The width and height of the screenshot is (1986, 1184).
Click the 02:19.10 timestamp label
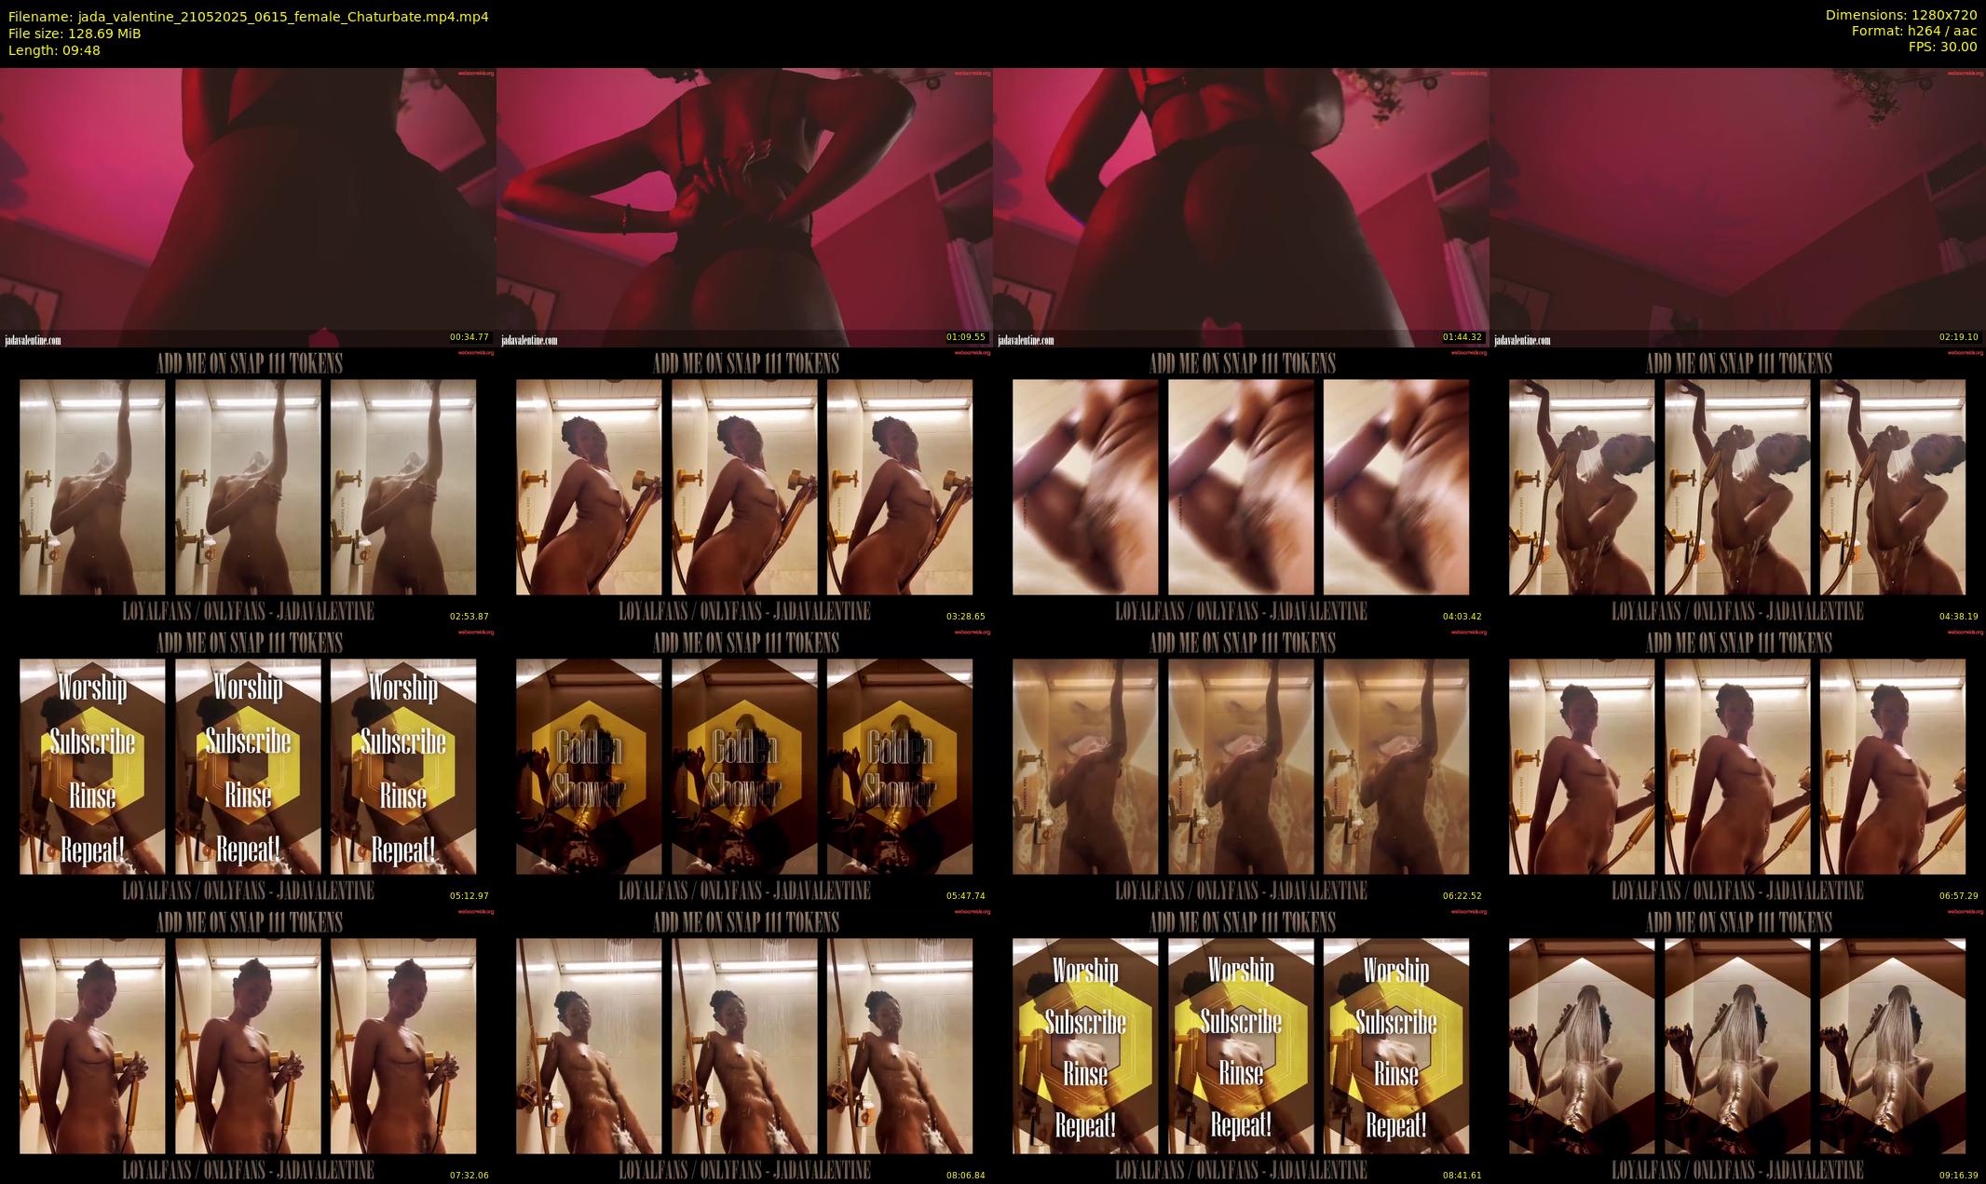(x=1958, y=337)
